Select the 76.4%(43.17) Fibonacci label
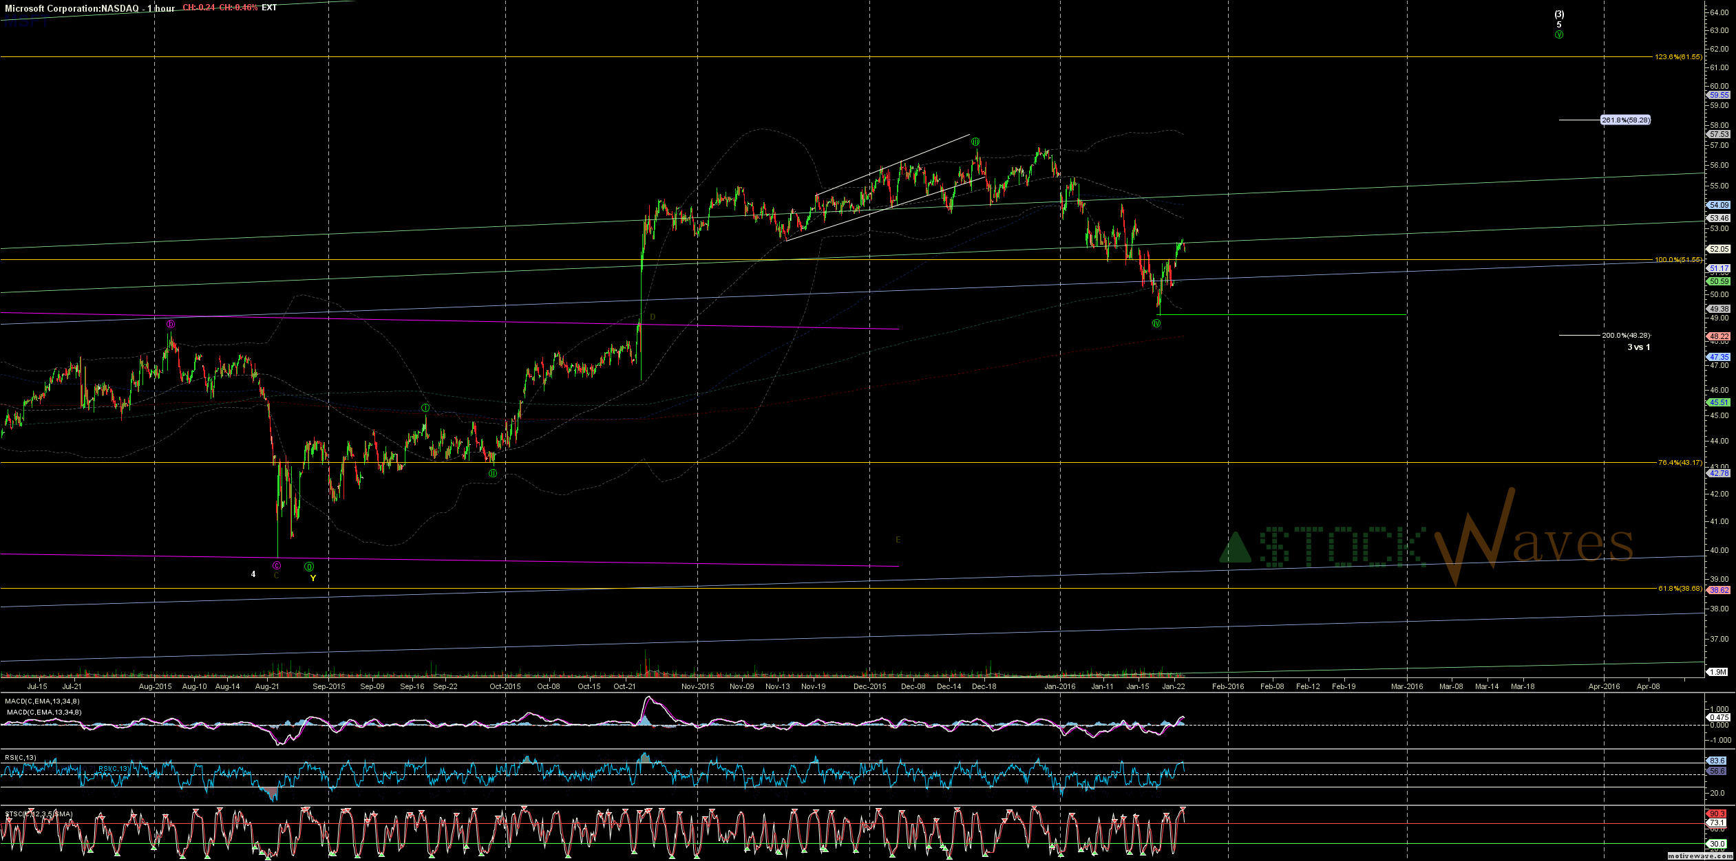Viewport: 1736px width, 861px height. [1680, 462]
